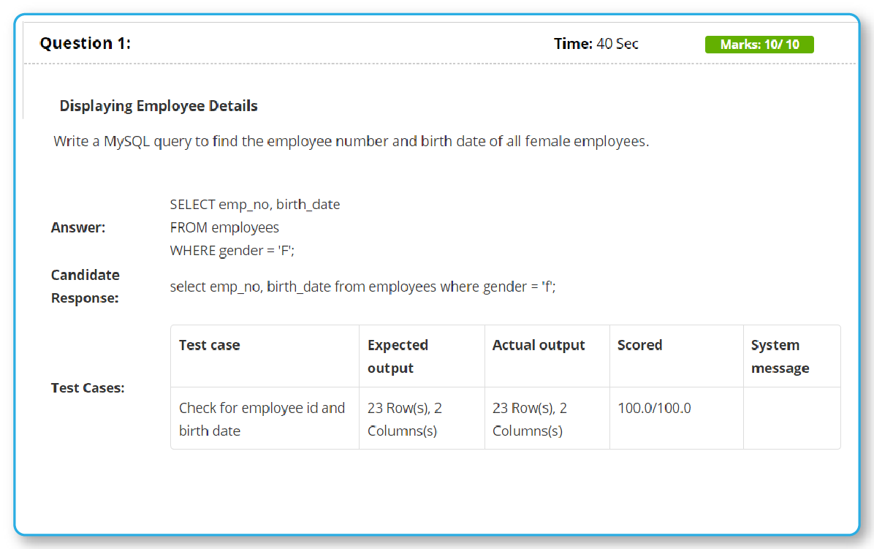Viewport: 874px width, 549px height.
Task: Select the Check for employee id cell
Action: coord(261,419)
